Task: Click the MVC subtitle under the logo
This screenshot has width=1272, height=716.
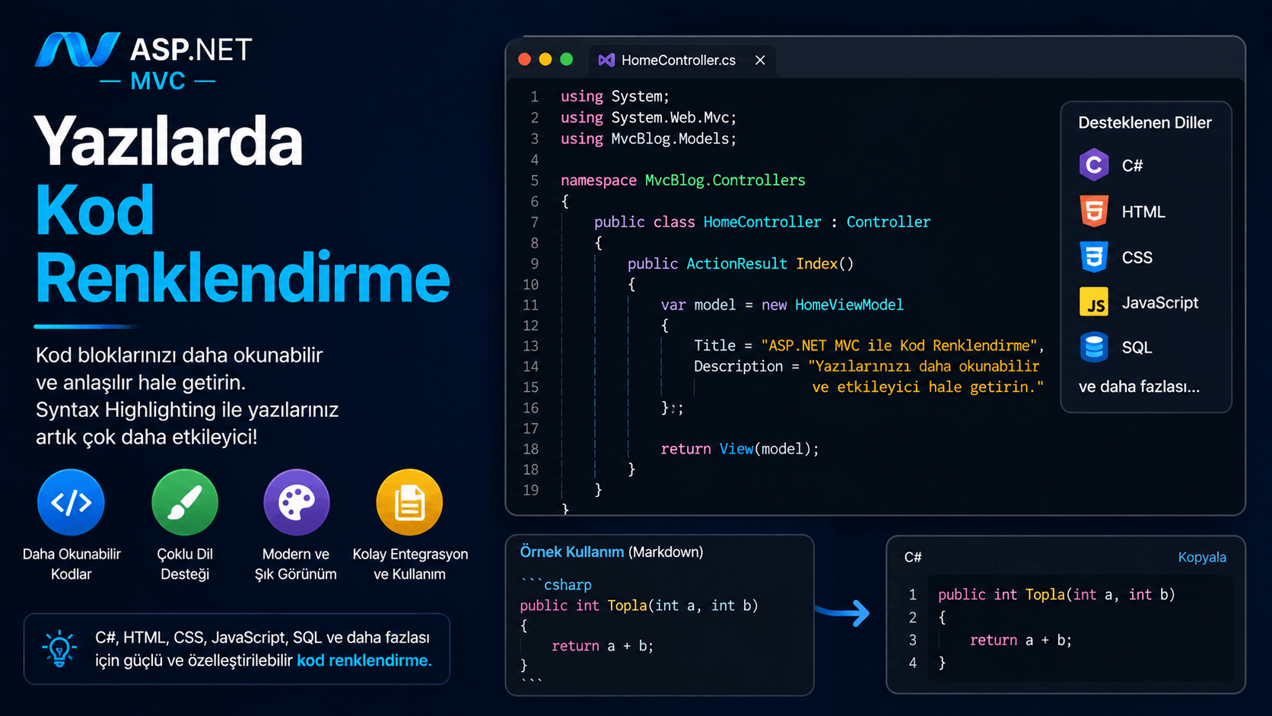Action: tap(158, 81)
